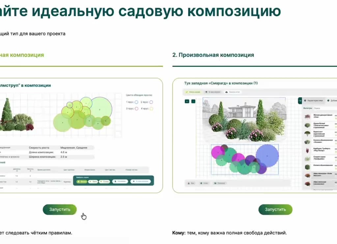Viewport: 337px width, 244px height.
Task: Select the Калина обыкновенная «Эскимо» plant thumbnail
Action: point(307,142)
